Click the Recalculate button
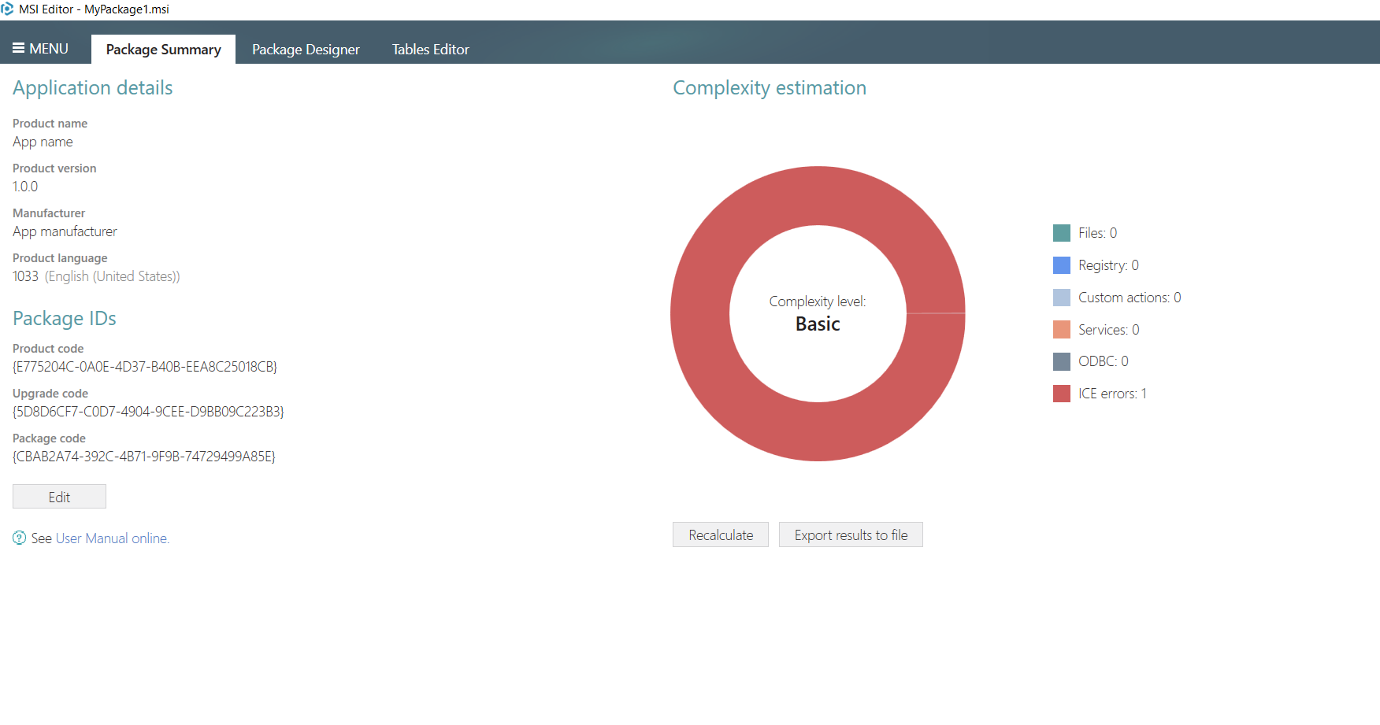Viewport: 1380px width, 725px height. pyautogui.click(x=721, y=535)
